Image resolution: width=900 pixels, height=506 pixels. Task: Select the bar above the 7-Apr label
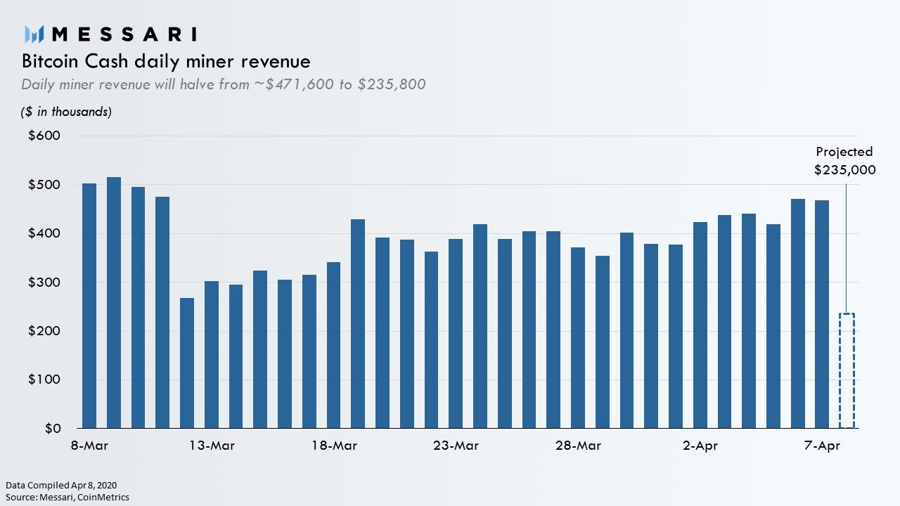click(x=822, y=314)
